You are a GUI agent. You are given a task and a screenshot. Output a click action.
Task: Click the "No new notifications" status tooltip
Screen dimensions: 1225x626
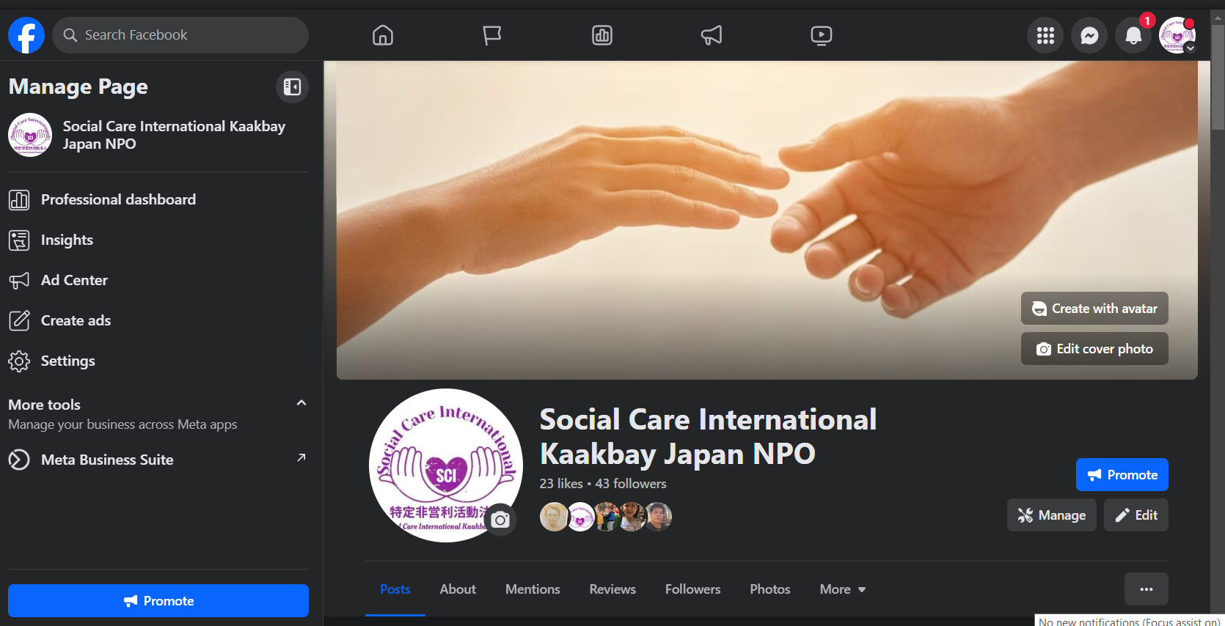point(1130,621)
